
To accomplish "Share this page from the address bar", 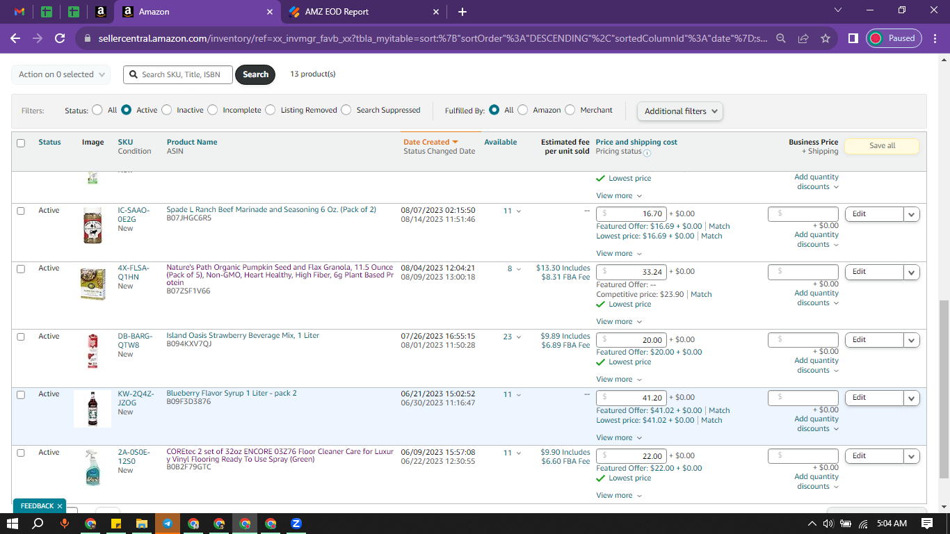I will pyautogui.click(x=803, y=38).
